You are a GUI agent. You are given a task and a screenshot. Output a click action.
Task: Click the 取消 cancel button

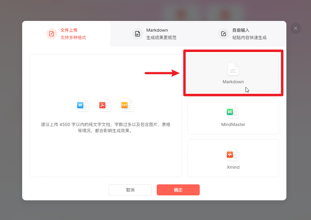point(130,190)
